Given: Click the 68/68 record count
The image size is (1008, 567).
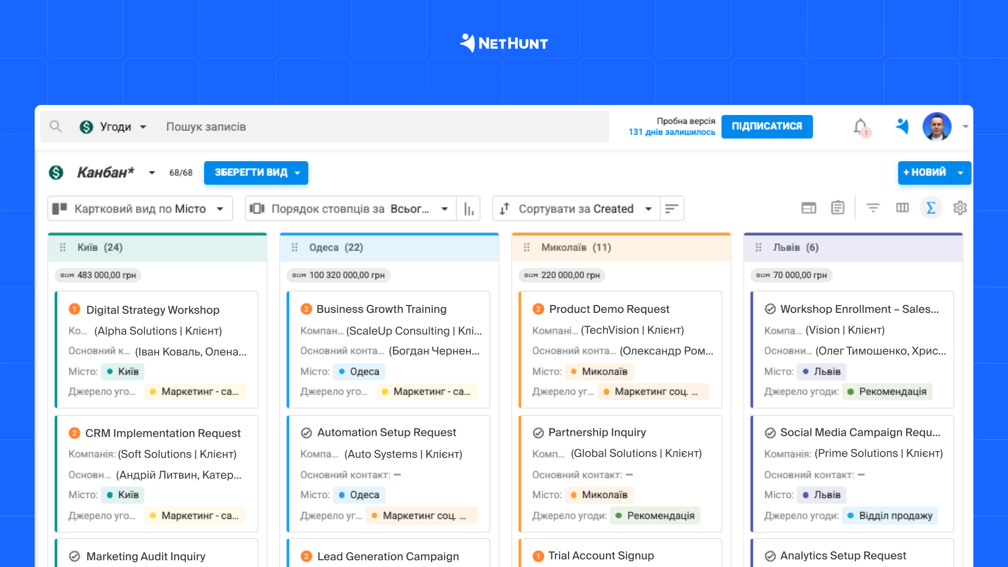Looking at the screenshot, I should [181, 173].
